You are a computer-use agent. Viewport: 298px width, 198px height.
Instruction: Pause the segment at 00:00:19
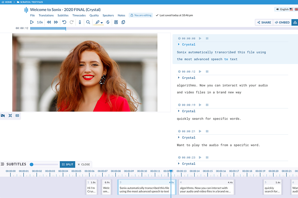(x=207, y=105)
